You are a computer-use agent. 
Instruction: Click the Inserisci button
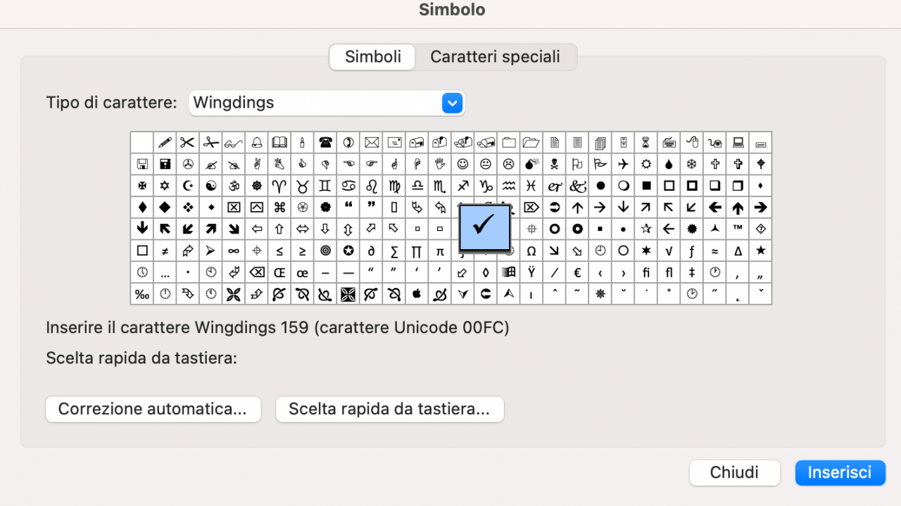[840, 473]
